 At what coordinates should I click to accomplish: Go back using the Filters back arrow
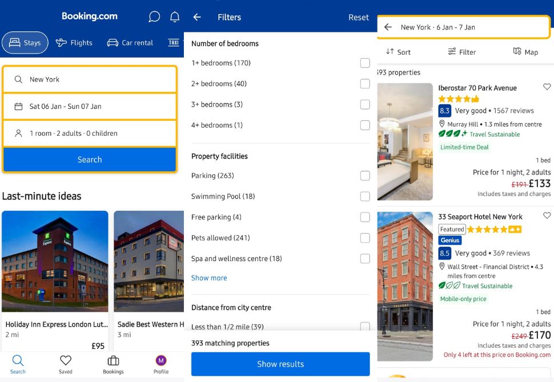pos(197,18)
